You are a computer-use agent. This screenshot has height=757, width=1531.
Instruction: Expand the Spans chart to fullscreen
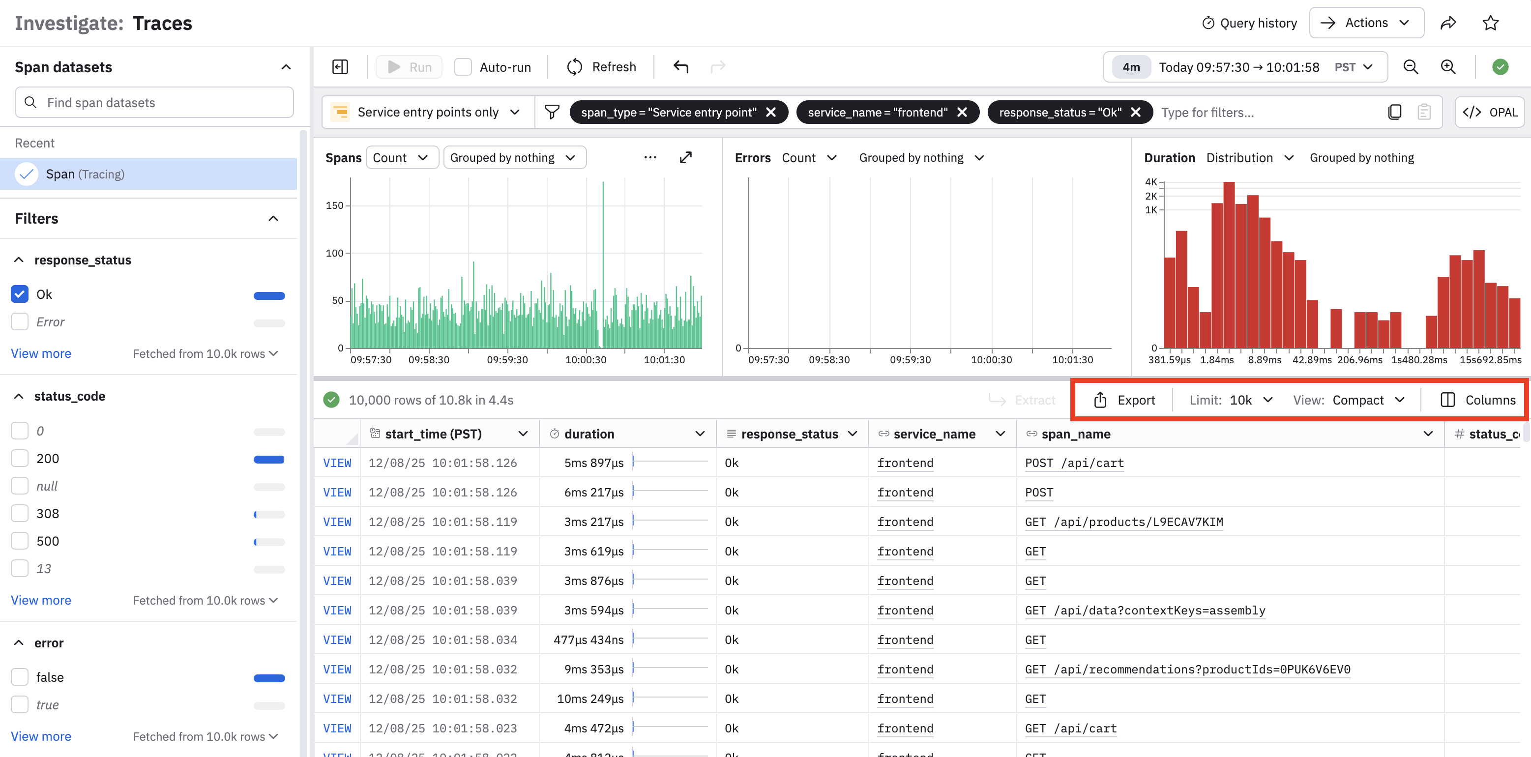685,157
